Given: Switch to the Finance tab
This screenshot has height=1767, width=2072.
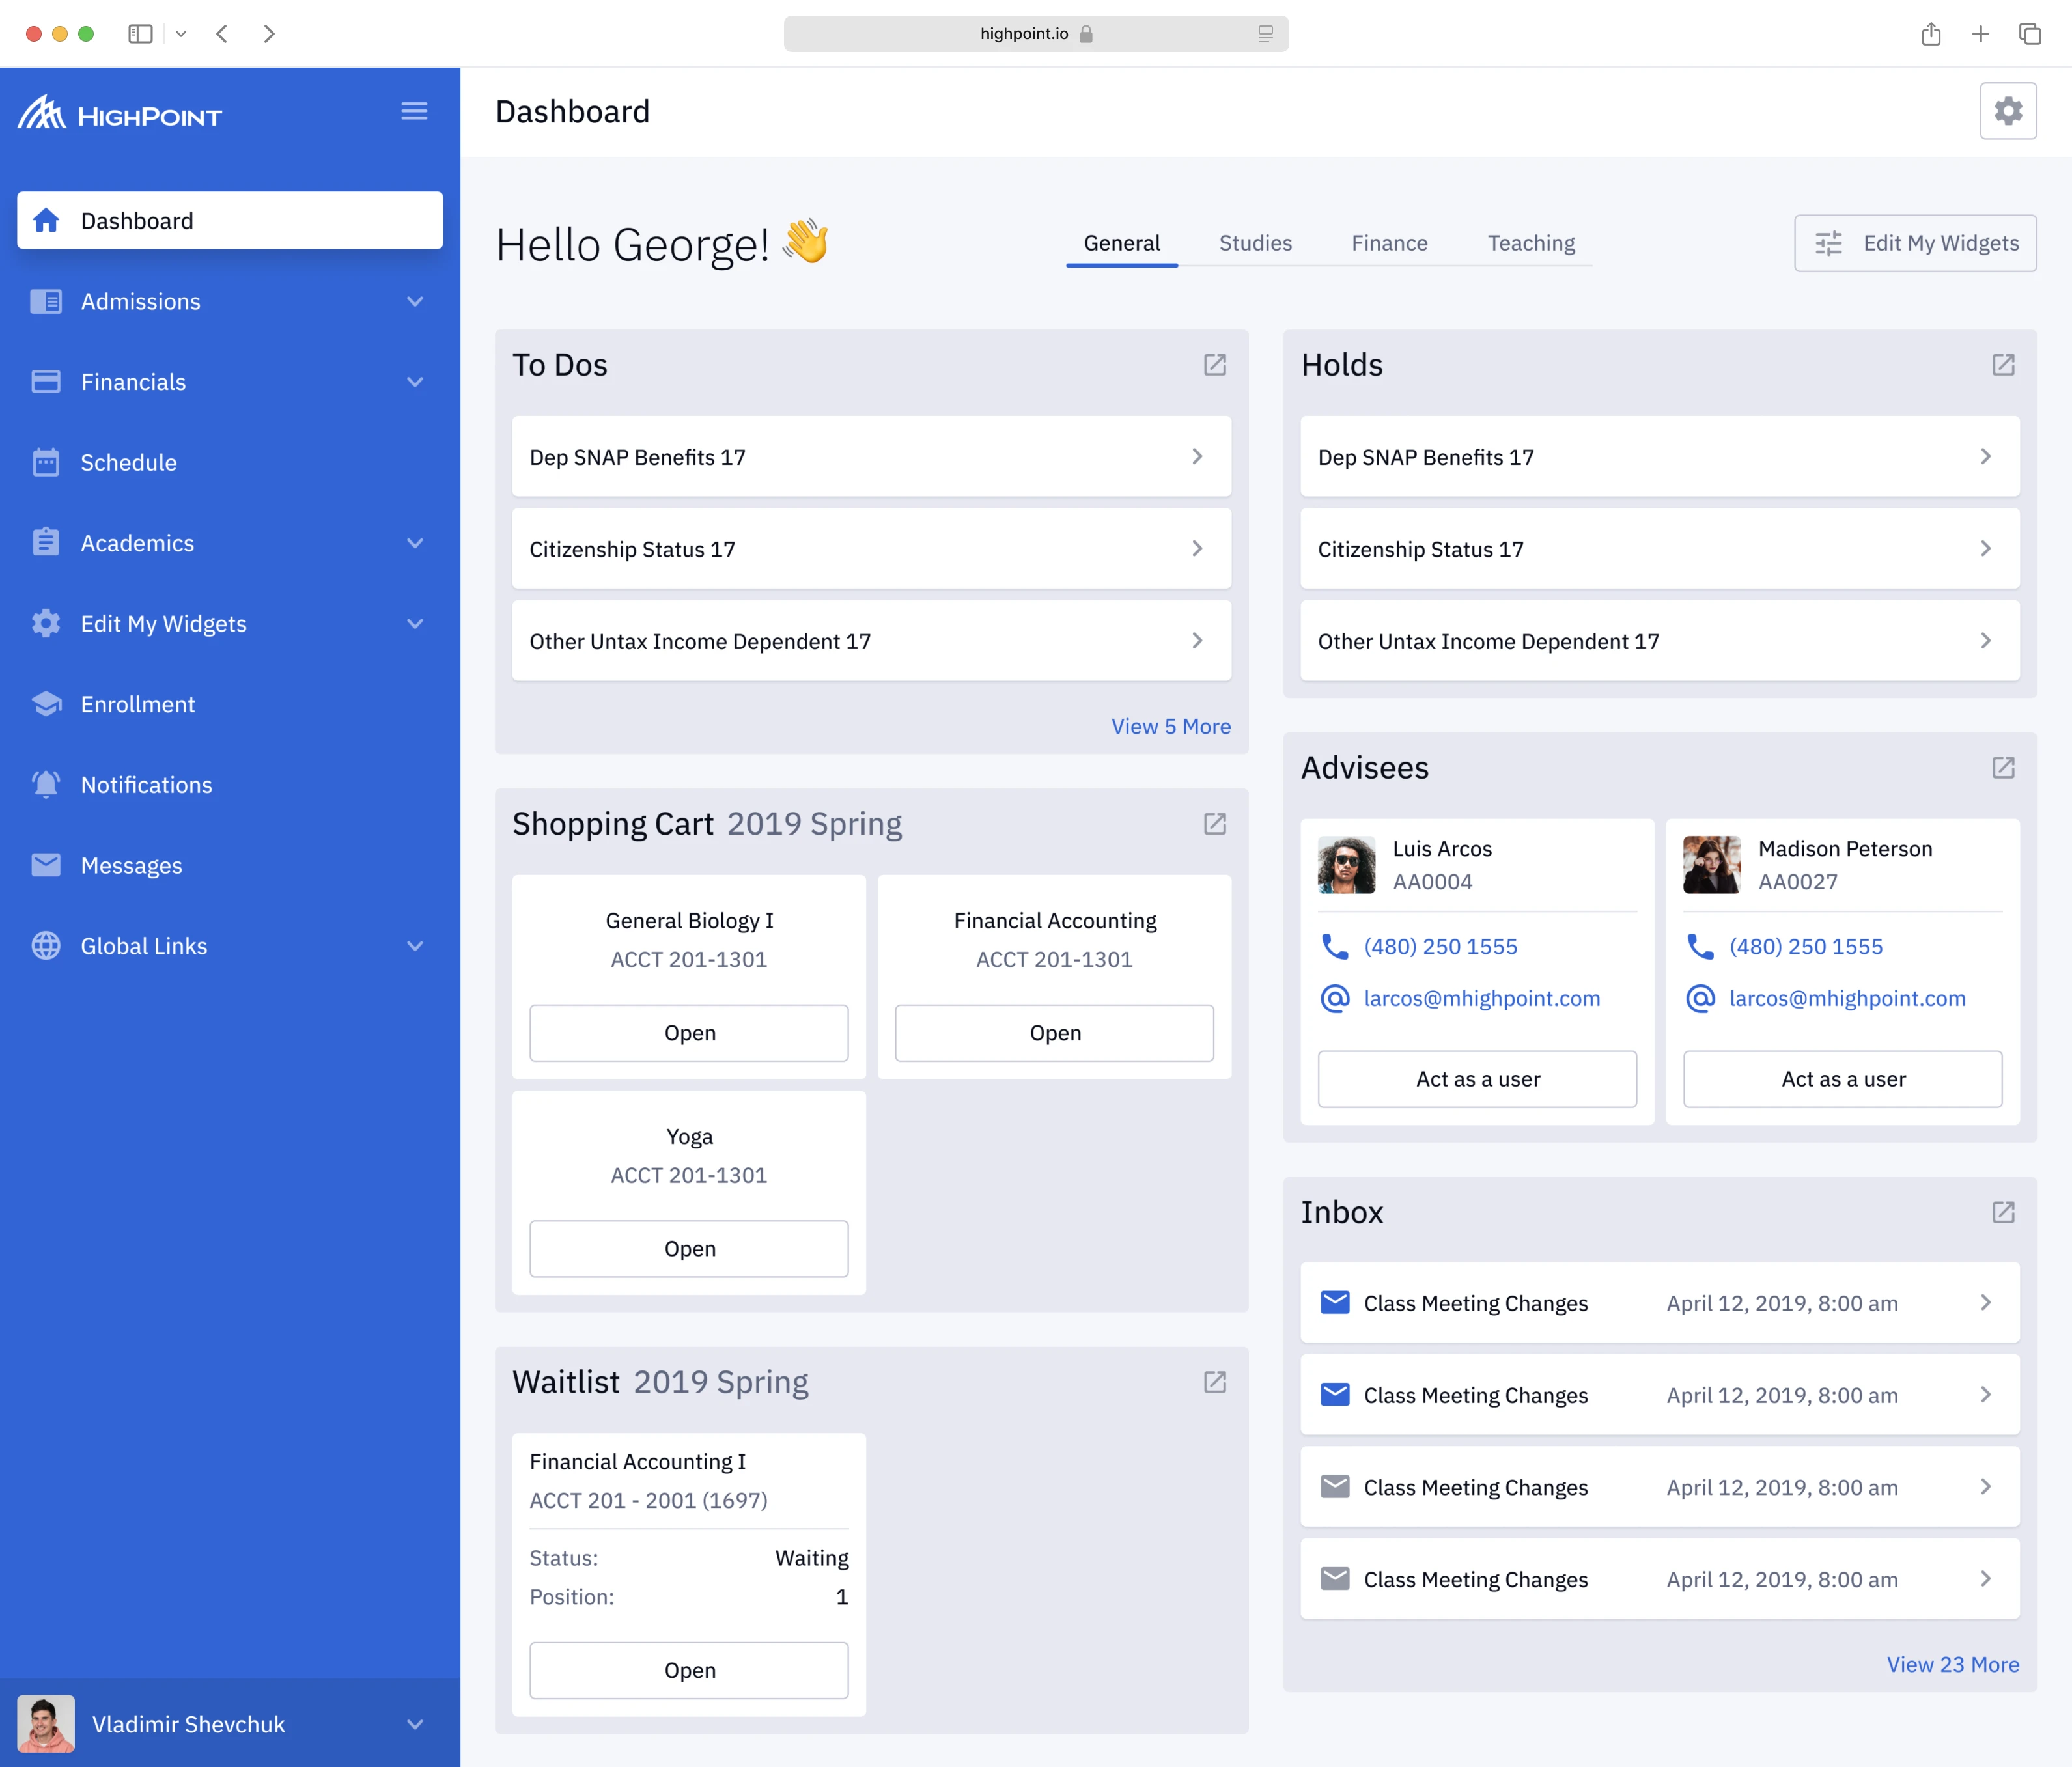Looking at the screenshot, I should click(1389, 243).
